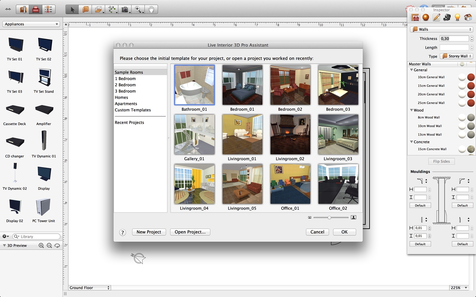The height and width of the screenshot is (297, 476).
Task: Open the Ground Floor storey dropdown
Action: [x=90, y=288]
